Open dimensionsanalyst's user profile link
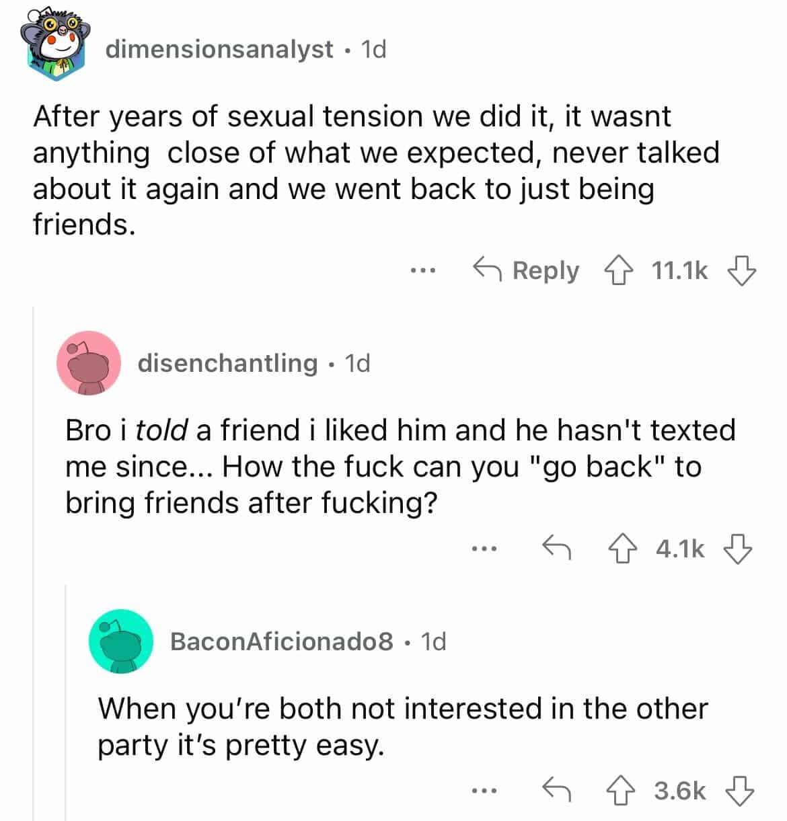The width and height of the screenshot is (787, 821). (x=219, y=49)
